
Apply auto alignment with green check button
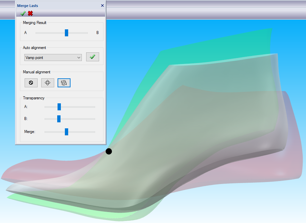(x=92, y=57)
